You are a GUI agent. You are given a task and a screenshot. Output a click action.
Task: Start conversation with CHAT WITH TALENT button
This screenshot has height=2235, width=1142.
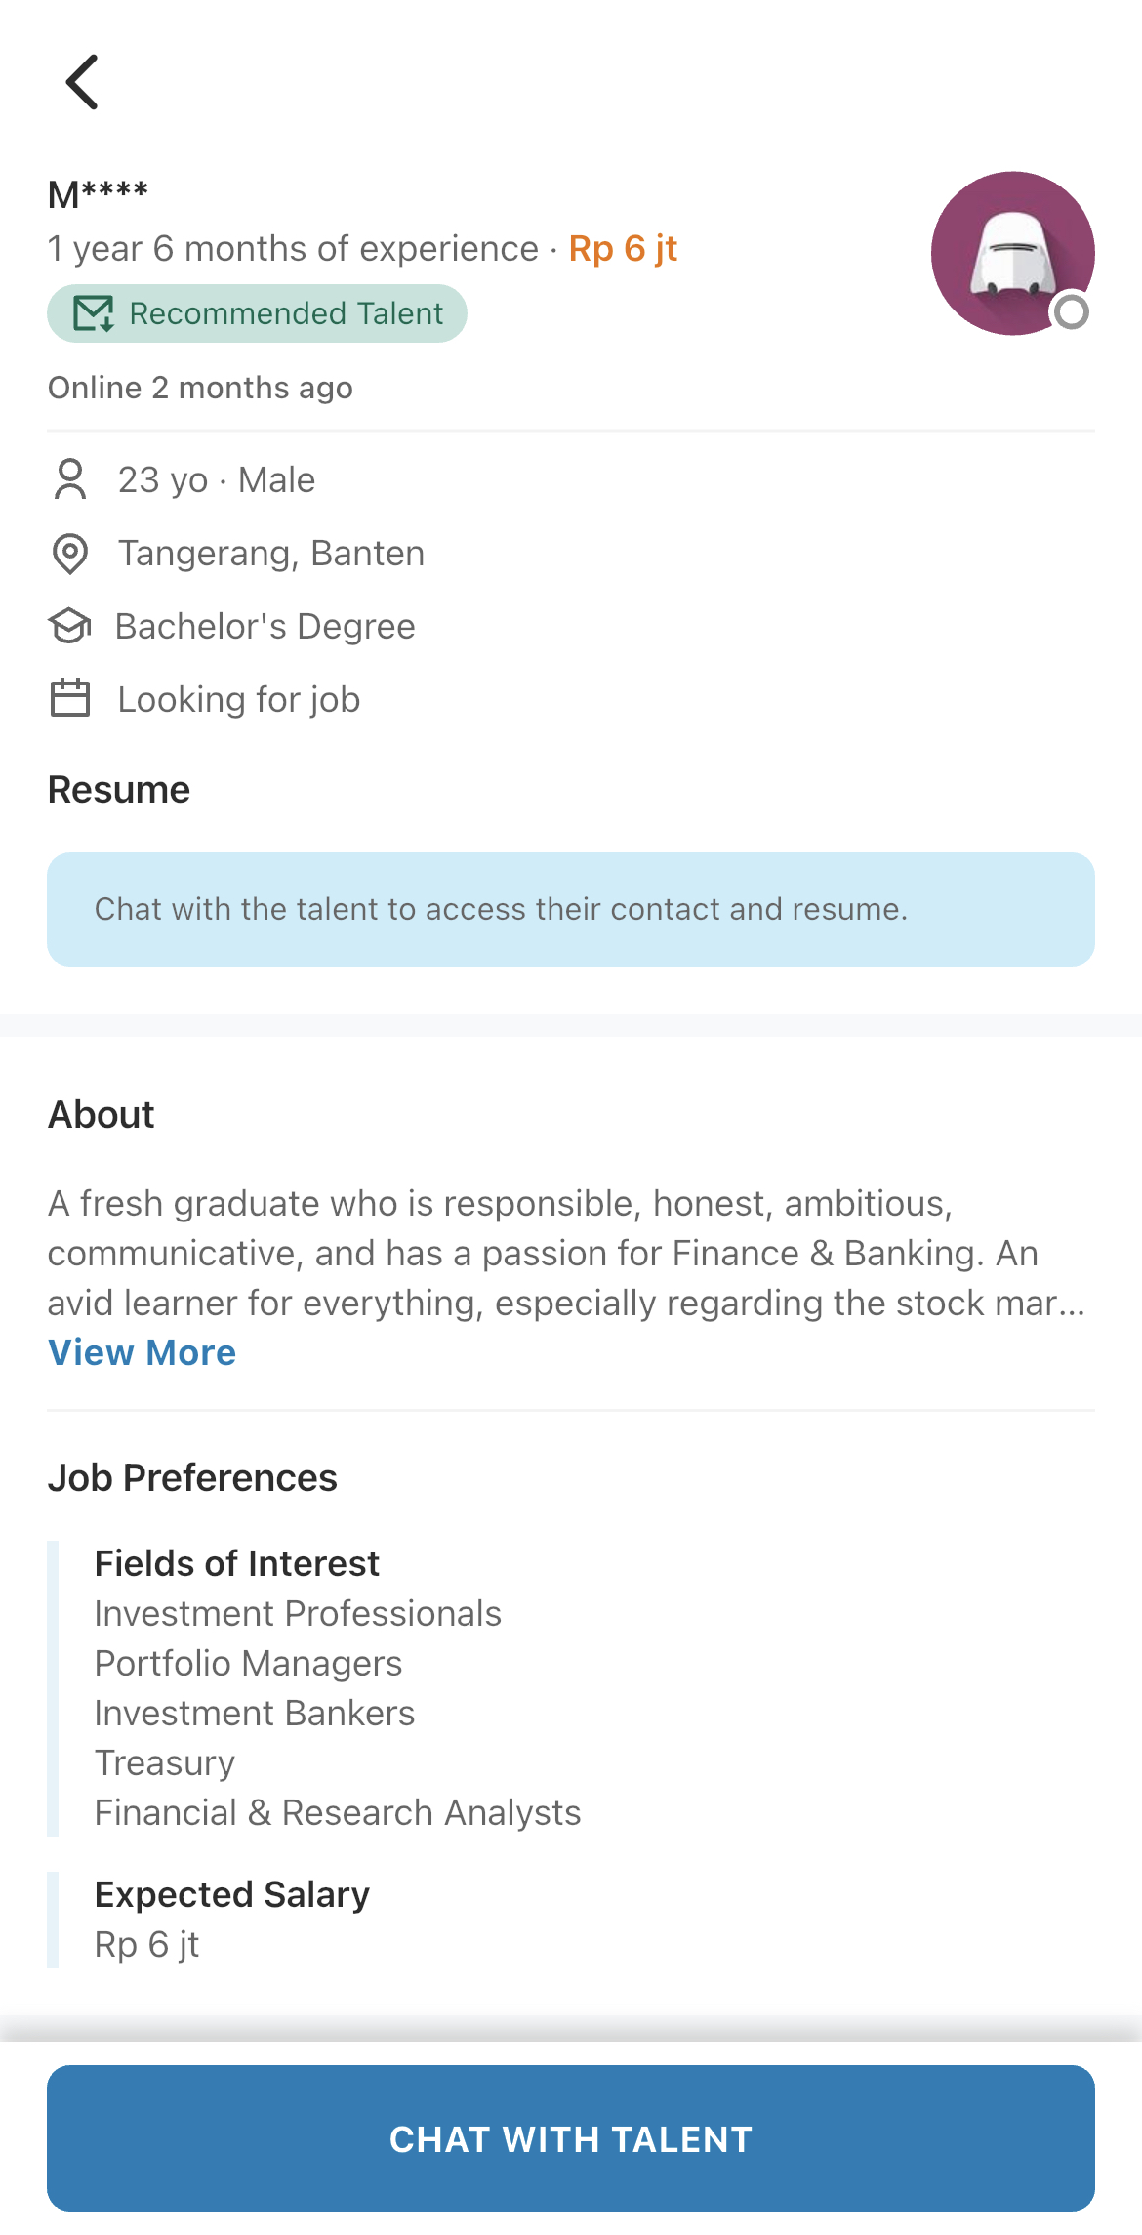(571, 2138)
